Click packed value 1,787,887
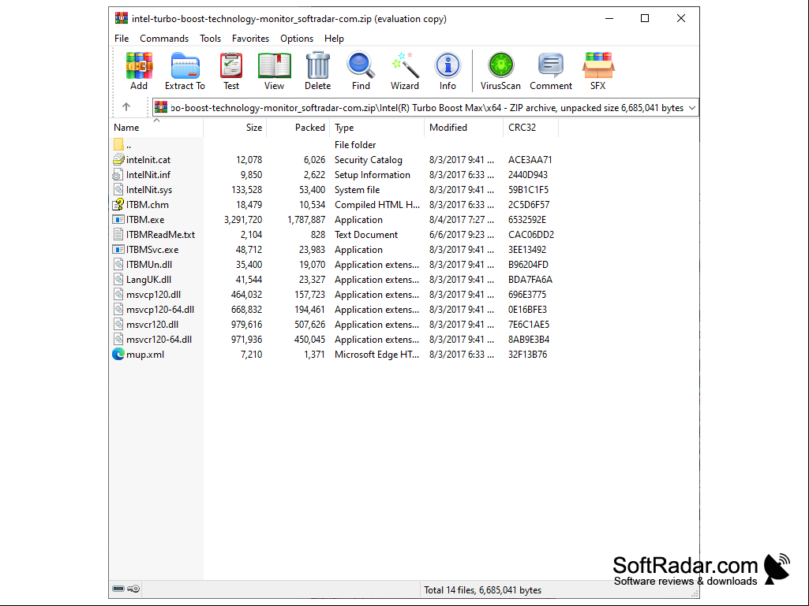 point(306,220)
